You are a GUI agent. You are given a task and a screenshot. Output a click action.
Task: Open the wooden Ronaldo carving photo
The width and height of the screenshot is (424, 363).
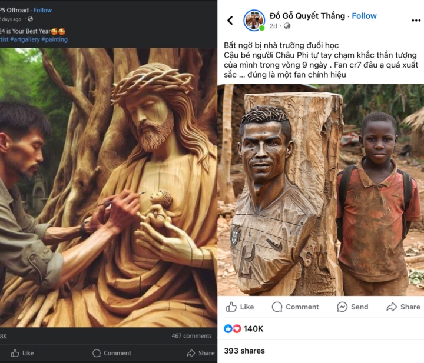tap(321, 189)
